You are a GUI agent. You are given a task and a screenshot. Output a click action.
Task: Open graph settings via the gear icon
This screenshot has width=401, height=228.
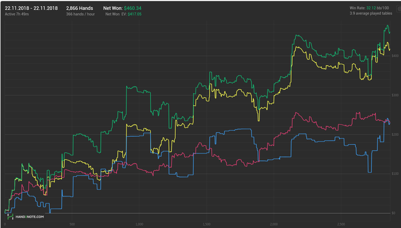399,9
